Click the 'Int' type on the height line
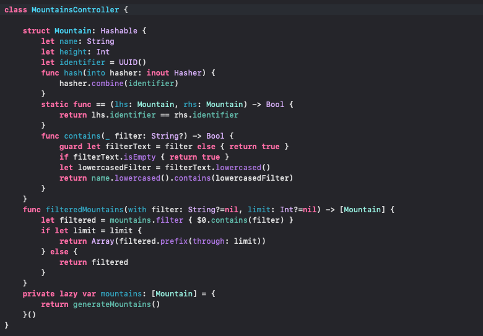 [103, 52]
